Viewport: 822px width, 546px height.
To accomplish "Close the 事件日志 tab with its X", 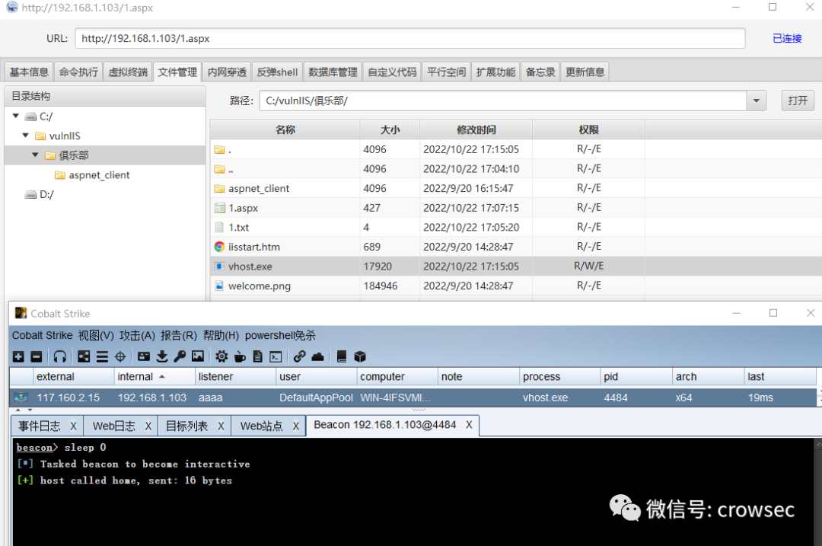I will (73, 426).
